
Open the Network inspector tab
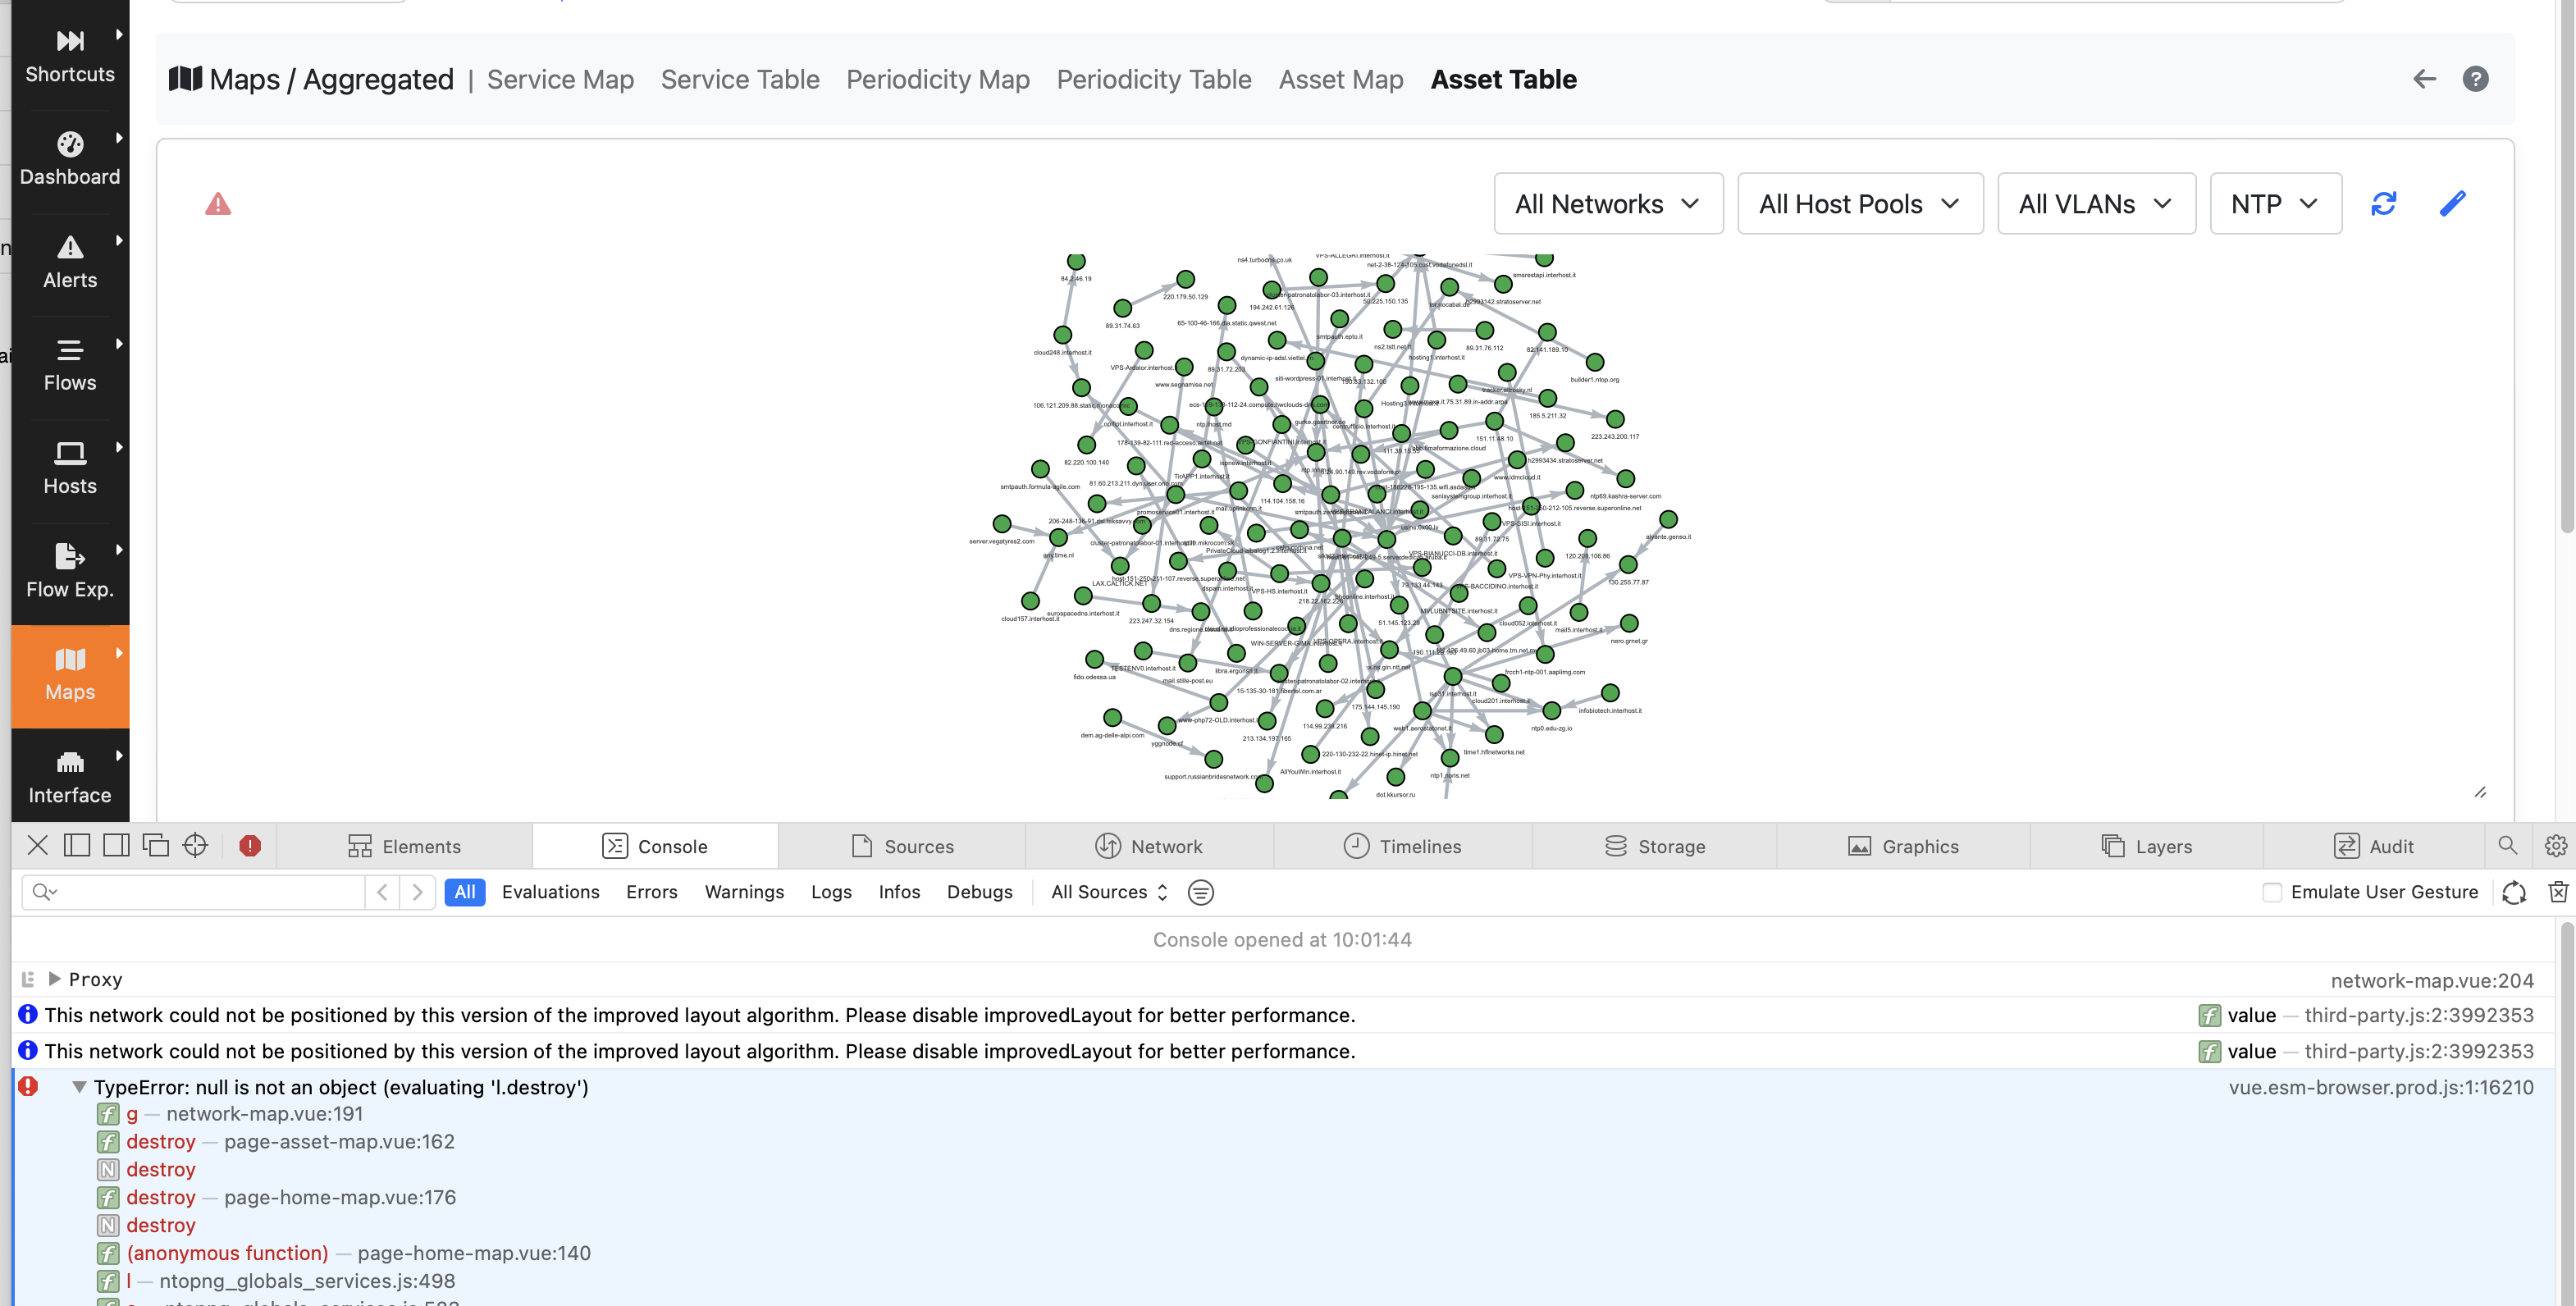pos(1149,846)
